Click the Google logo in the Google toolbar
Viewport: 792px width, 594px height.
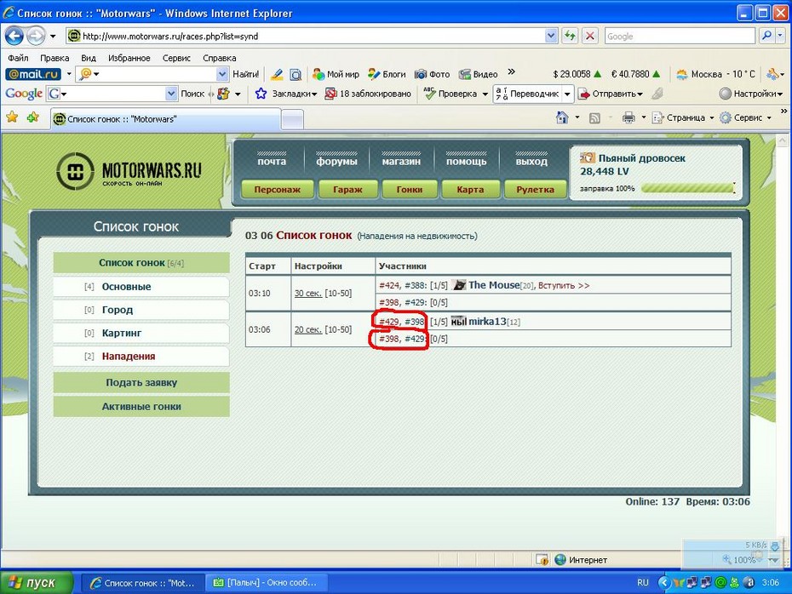(24, 94)
